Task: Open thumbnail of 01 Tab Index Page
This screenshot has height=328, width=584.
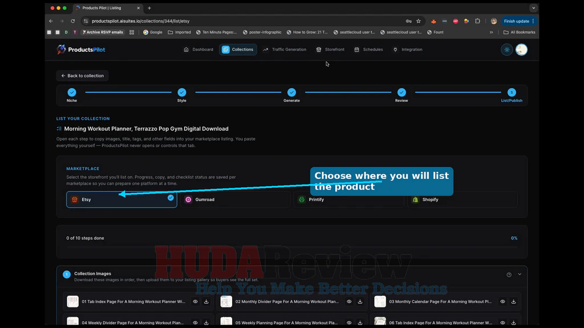Action: [x=72, y=302]
